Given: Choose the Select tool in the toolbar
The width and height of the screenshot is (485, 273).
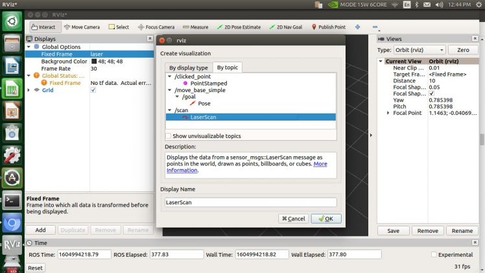Looking at the screenshot, I should [119, 27].
